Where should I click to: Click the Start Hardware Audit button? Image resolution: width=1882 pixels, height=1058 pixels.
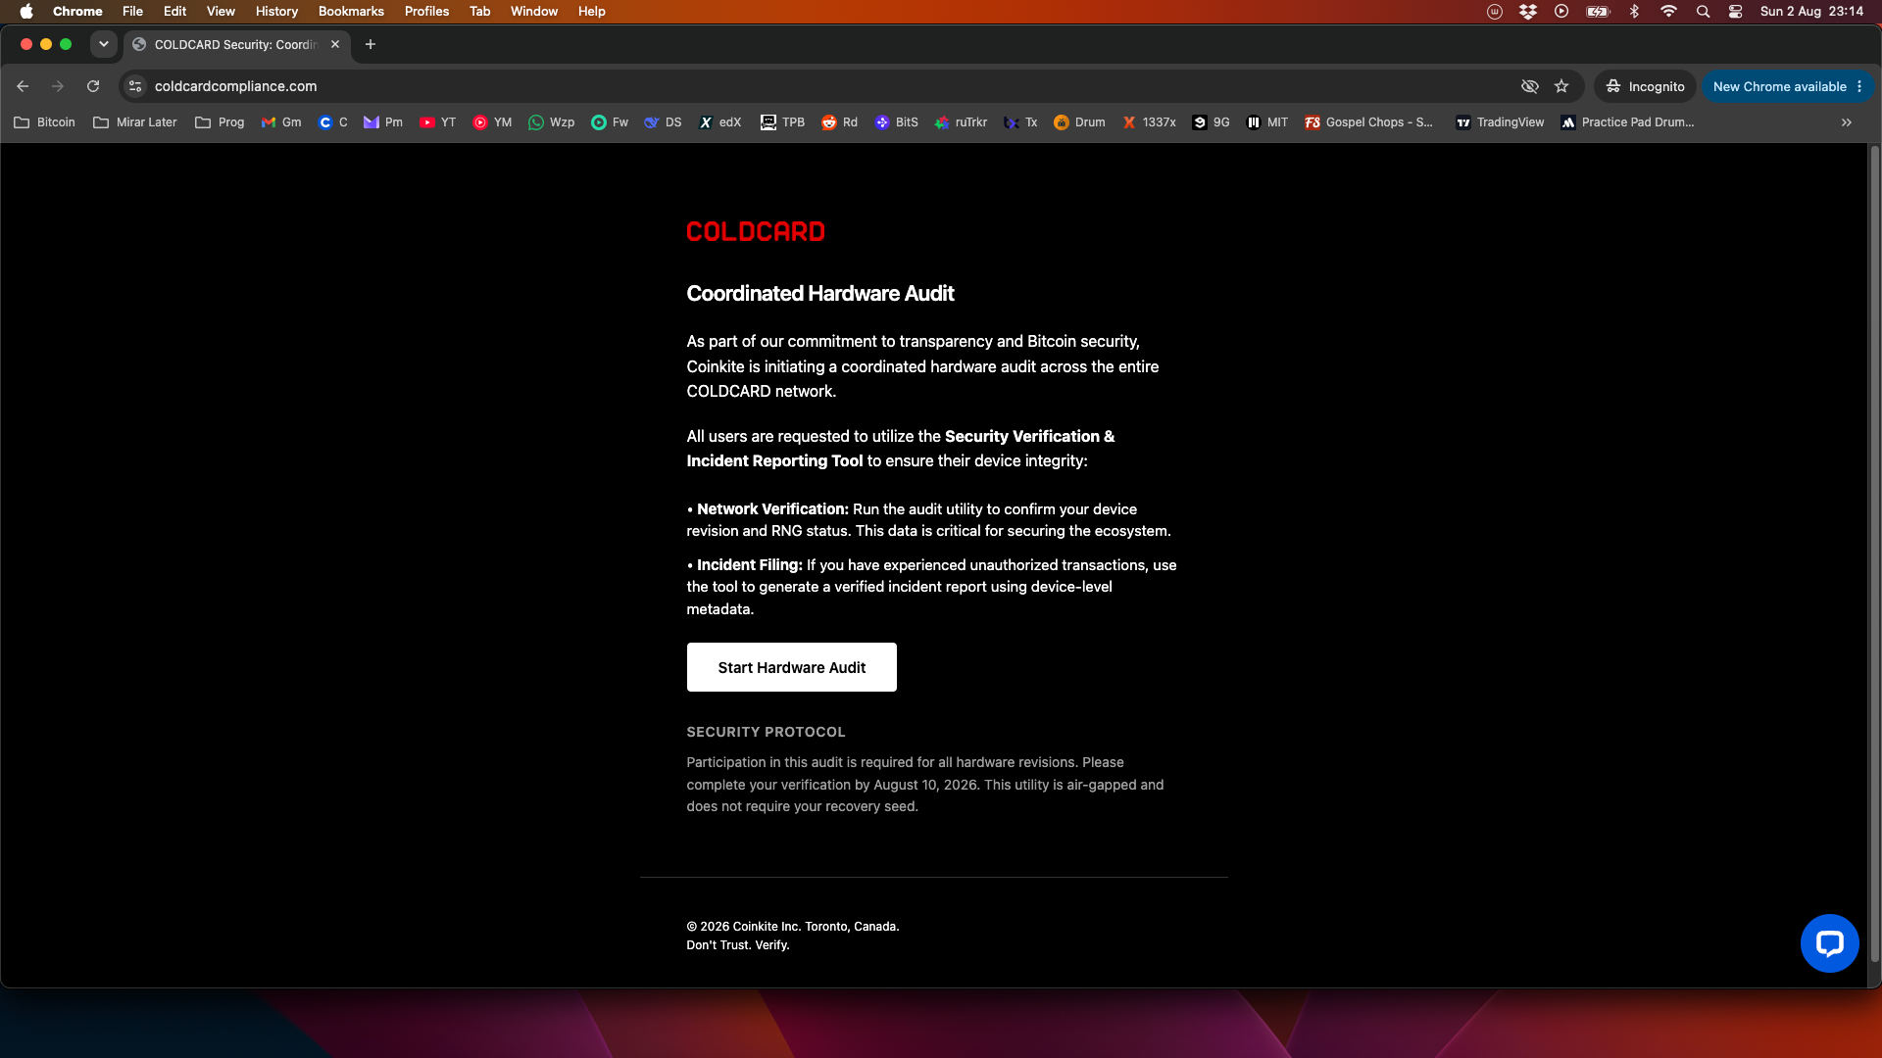tap(792, 667)
